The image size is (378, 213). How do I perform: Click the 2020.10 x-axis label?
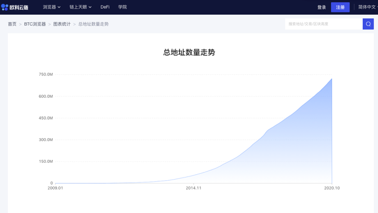[332, 188]
